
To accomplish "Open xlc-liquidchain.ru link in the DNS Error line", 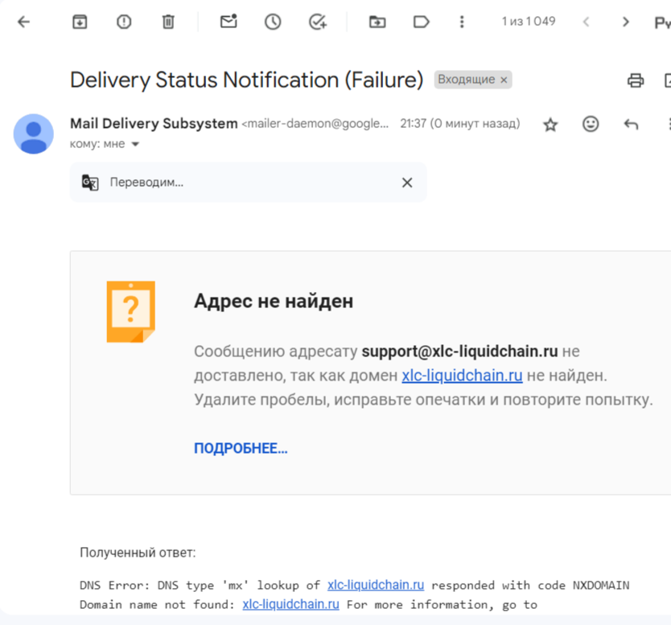I will (x=376, y=585).
